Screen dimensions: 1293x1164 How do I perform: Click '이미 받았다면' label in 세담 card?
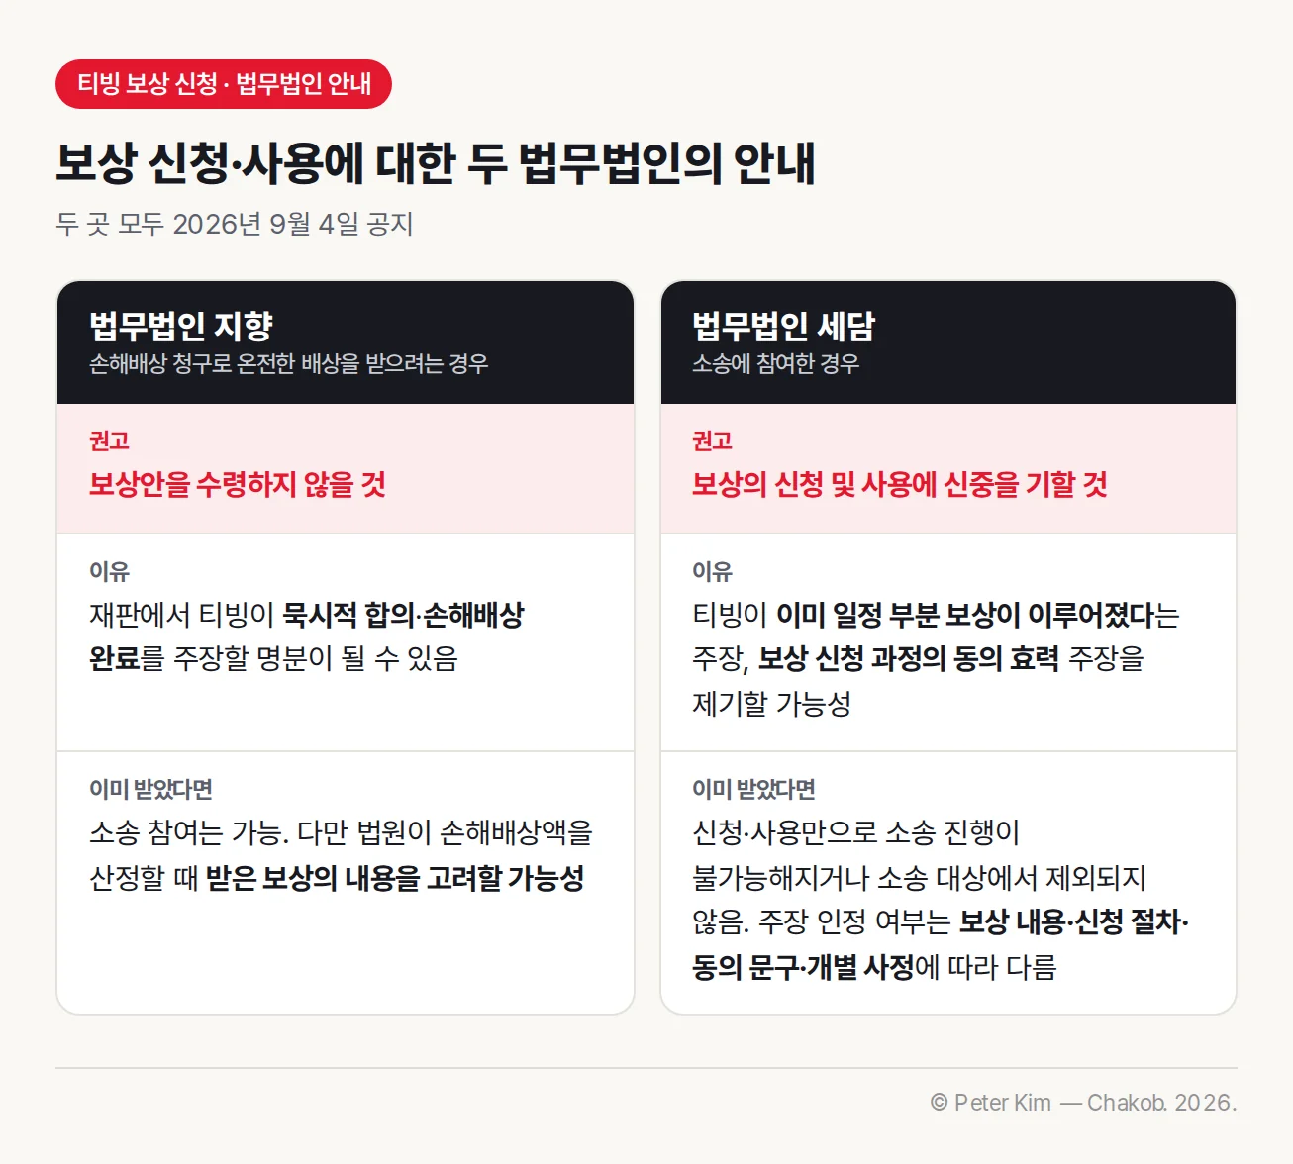point(753,789)
